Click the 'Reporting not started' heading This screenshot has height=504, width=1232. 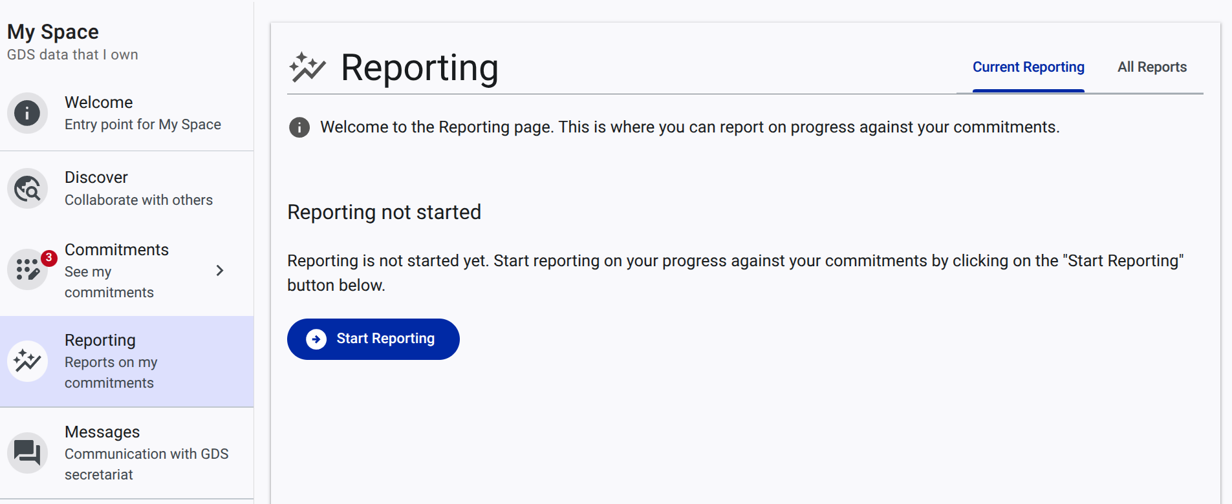384,213
